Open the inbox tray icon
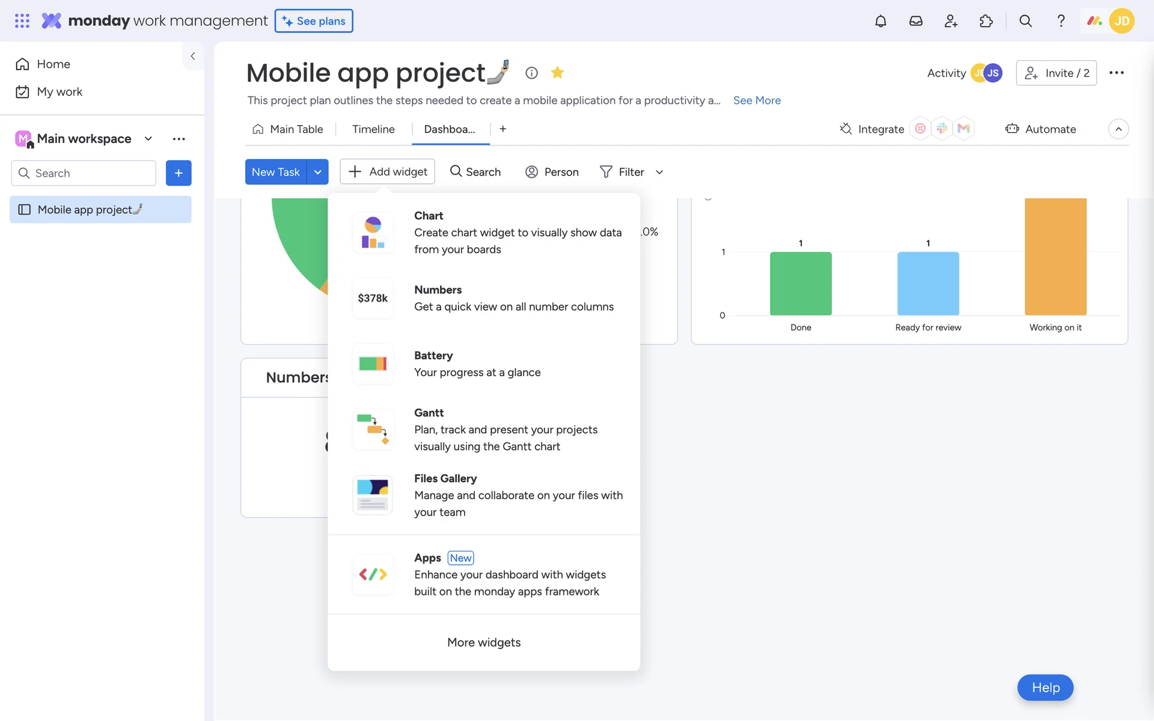The height and width of the screenshot is (721, 1154). click(915, 21)
